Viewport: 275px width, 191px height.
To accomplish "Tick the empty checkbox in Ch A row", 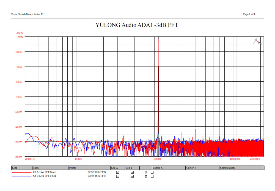I will (152, 172).
